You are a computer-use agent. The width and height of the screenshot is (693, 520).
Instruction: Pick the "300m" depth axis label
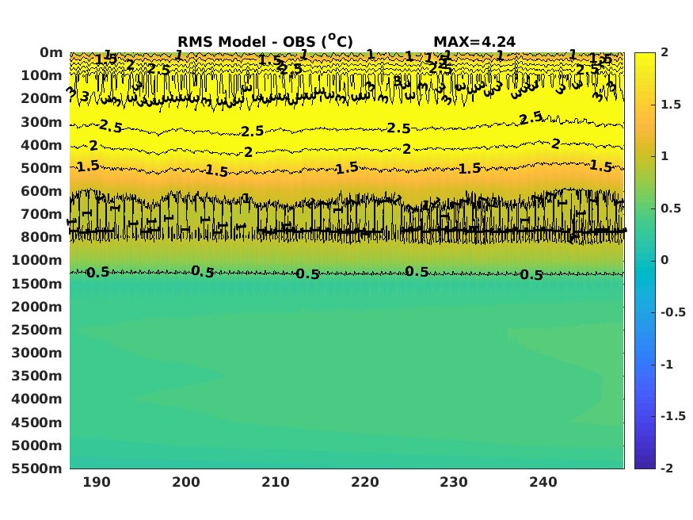click(x=41, y=122)
